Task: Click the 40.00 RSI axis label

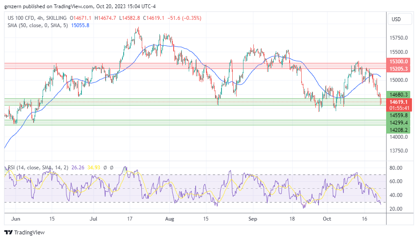Action: point(396,195)
